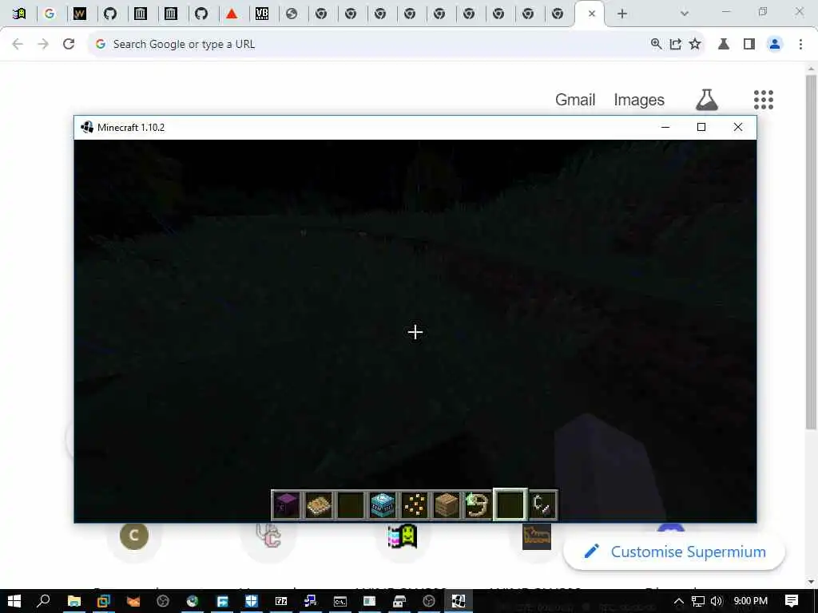The height and width of the screenshot is (613, 818).
Task: Open browser flask experiments toolbar icon
Action: coord(724,45)
